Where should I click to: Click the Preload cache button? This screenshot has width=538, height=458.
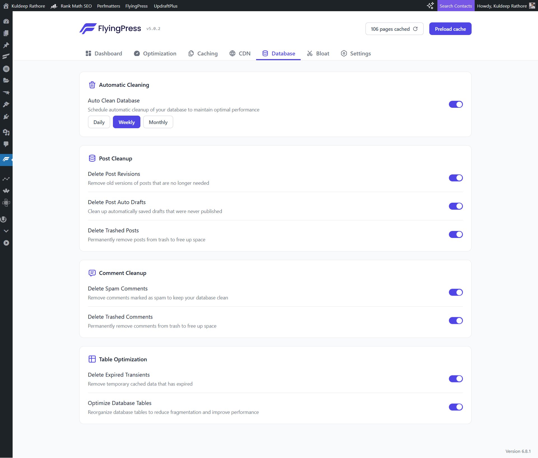(x=450, y=29)
